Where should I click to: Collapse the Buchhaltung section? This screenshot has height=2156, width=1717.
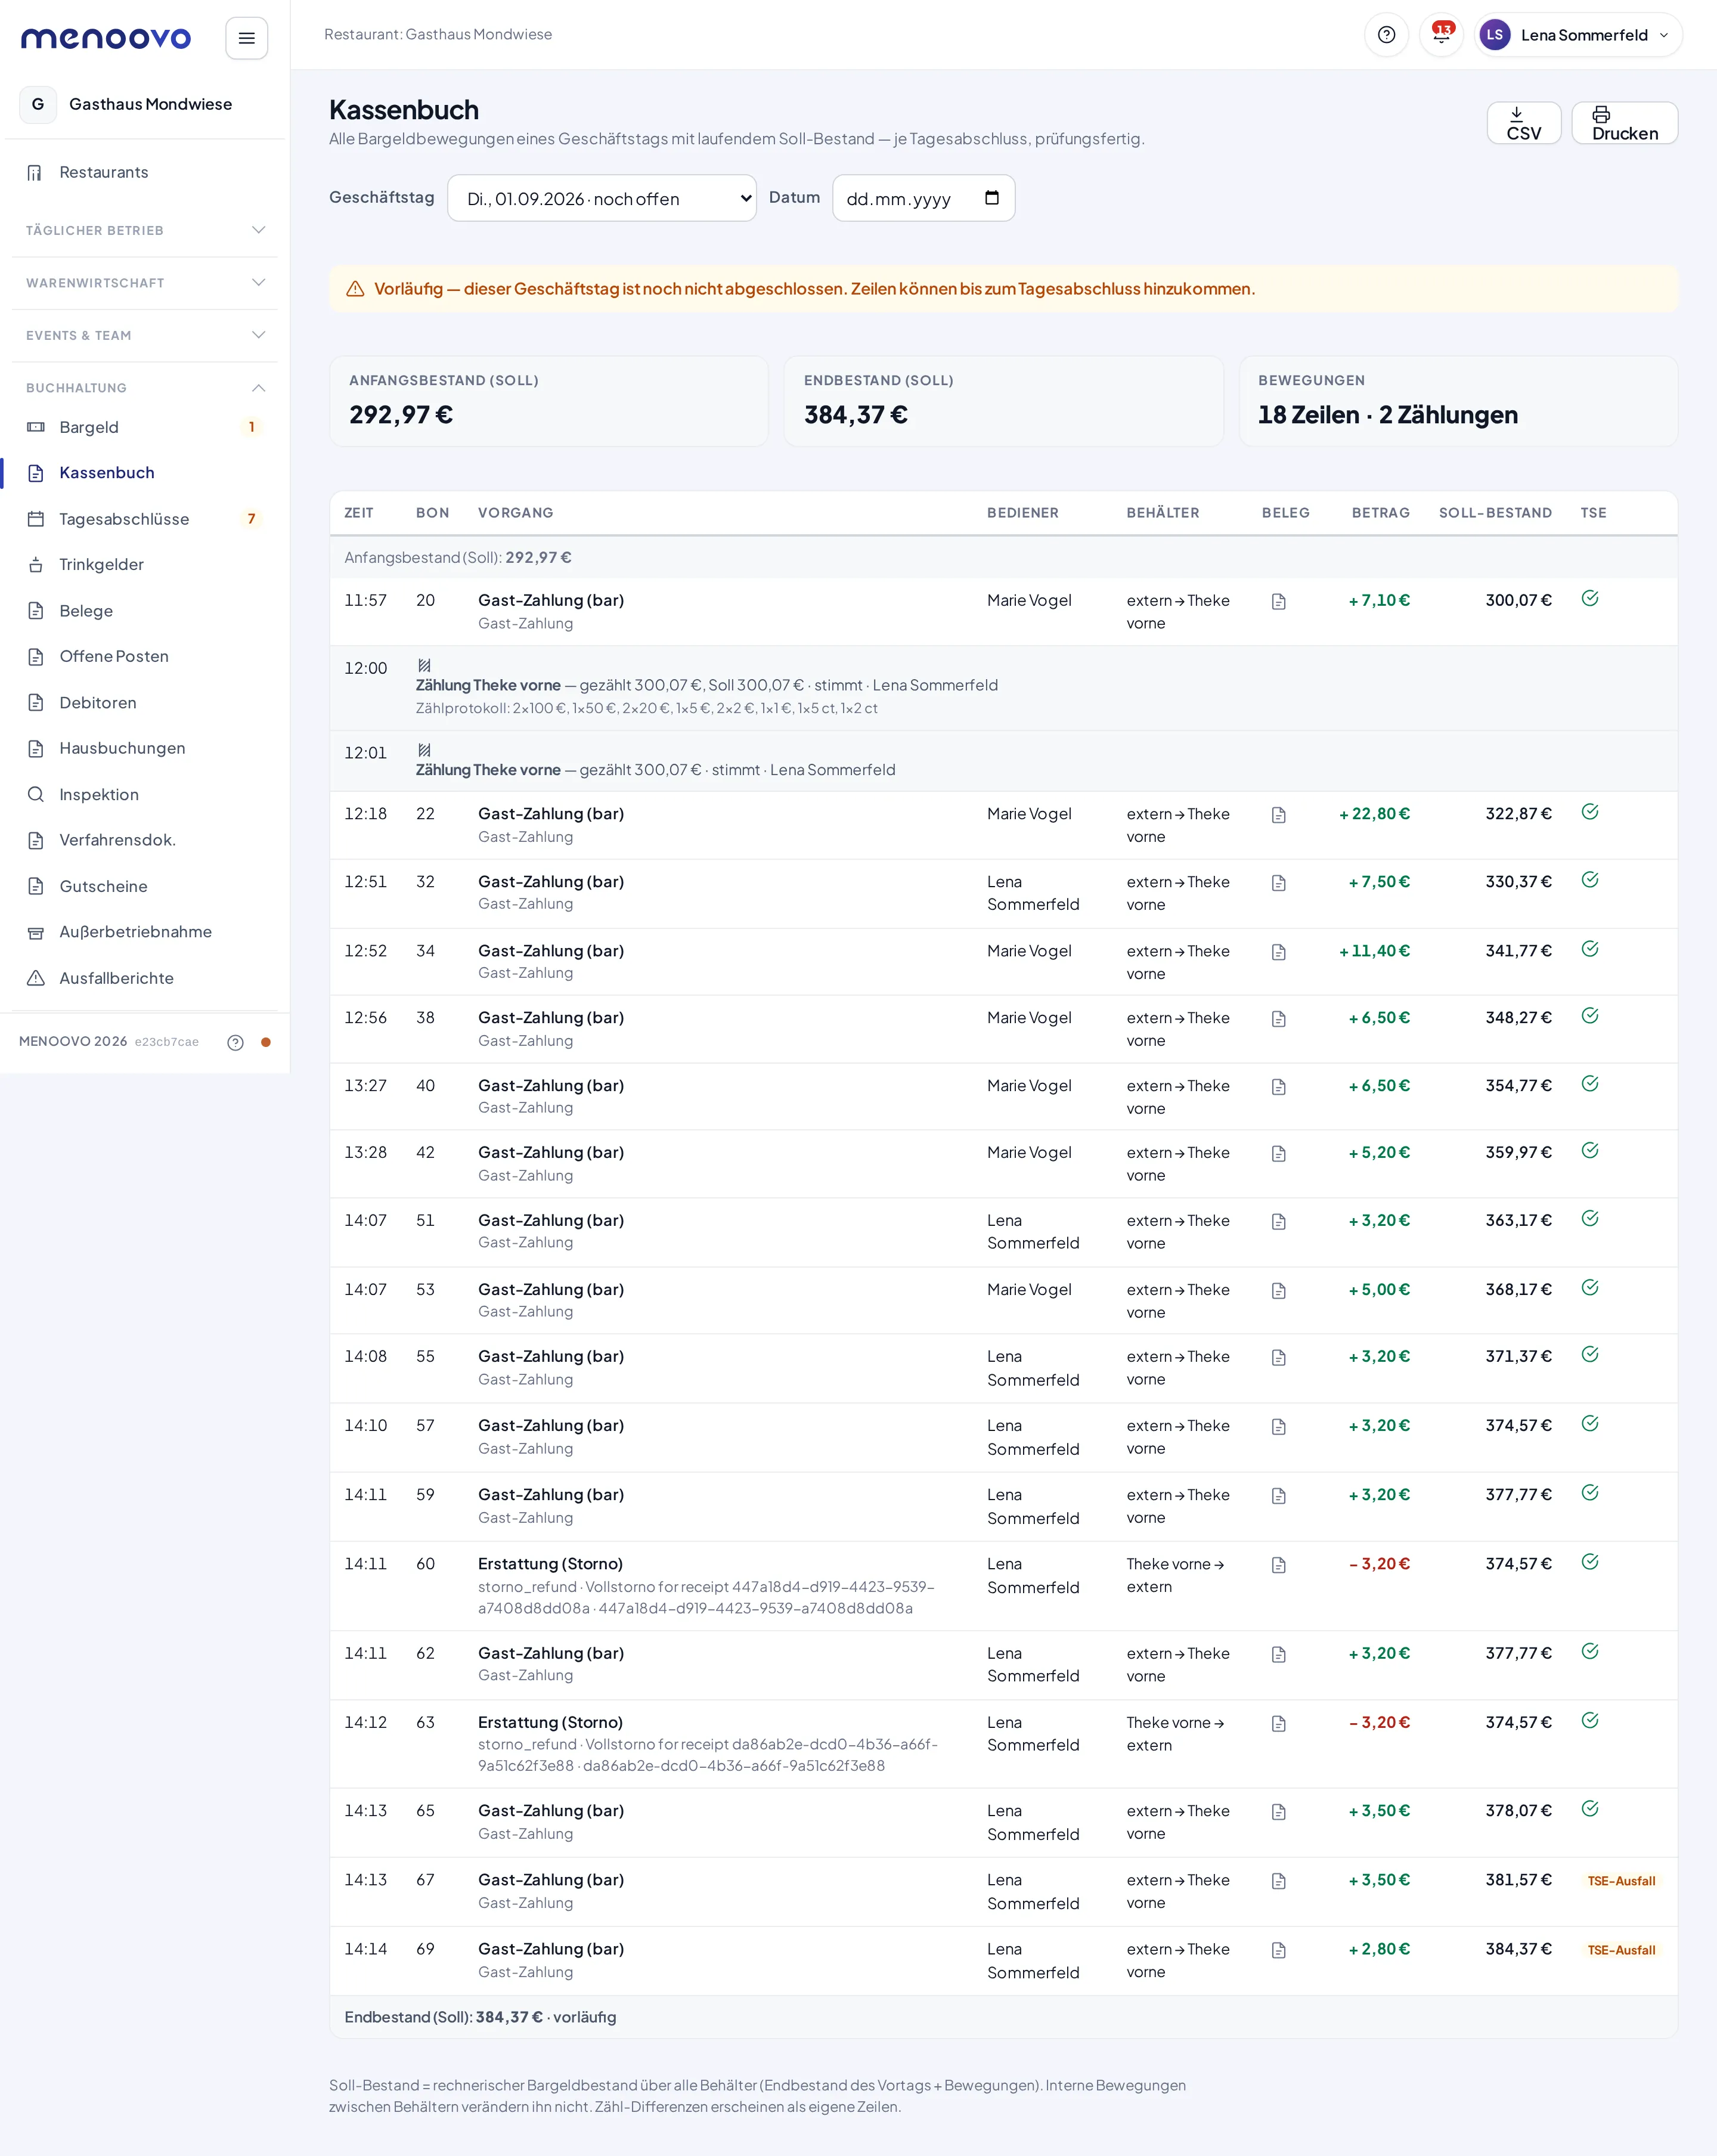click(x=145, y=388)
